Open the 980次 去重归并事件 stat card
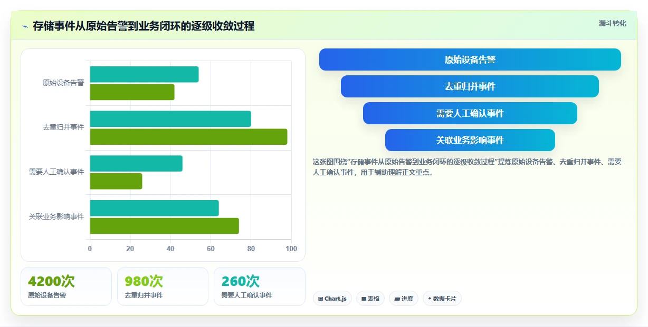Screen dimensions: 648x327 click(x=163, y=286)
